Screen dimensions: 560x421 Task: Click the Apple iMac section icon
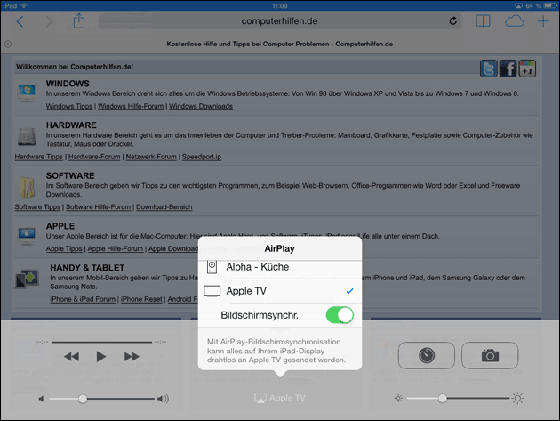tap(27, 236)
